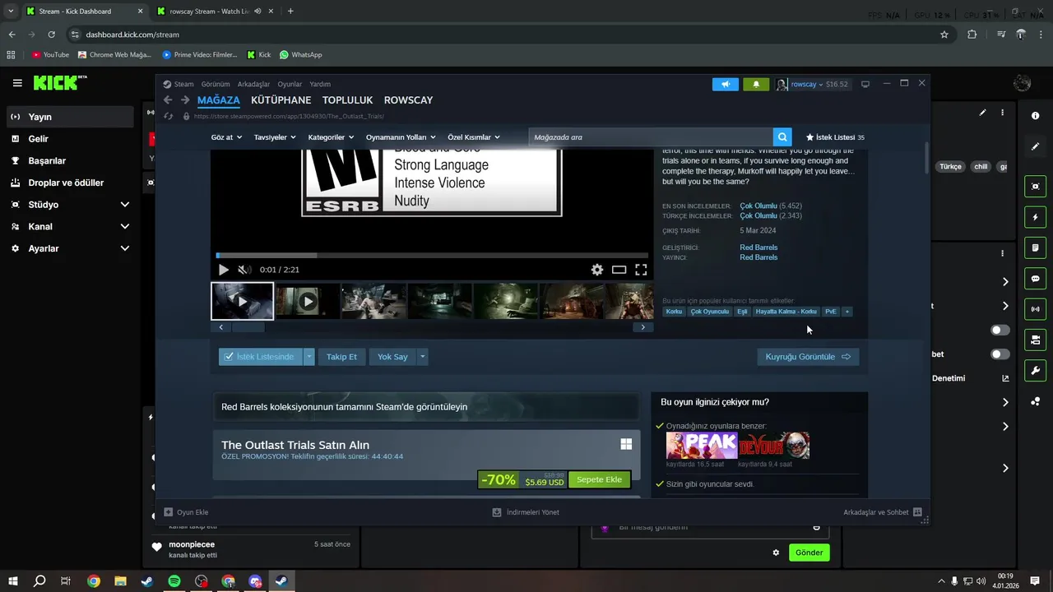Image resolution: width=1053 pixels, height=592 pixels.
Task: Open the Kategoriler dropdown
Action: [331, 137]
